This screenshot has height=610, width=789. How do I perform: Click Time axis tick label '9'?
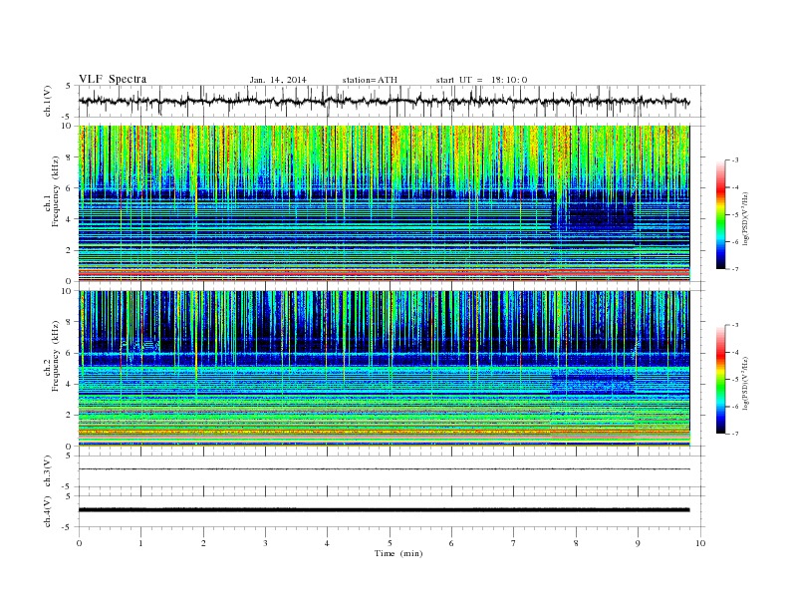[x=638, y=543]
